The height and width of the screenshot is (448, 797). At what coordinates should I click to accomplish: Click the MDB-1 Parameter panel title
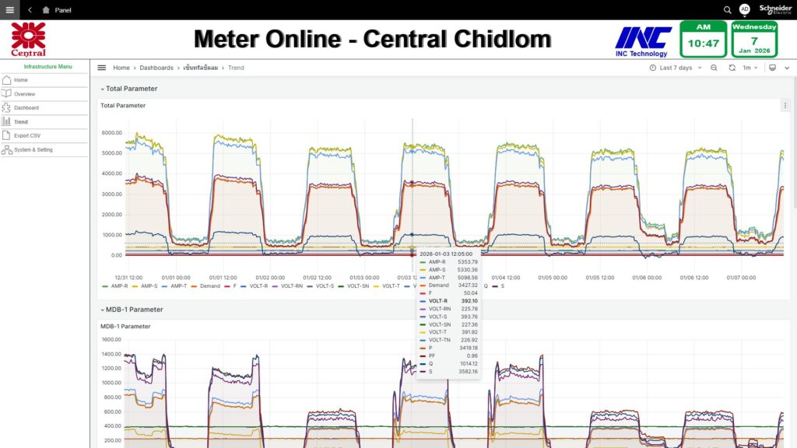click(125, 327)
